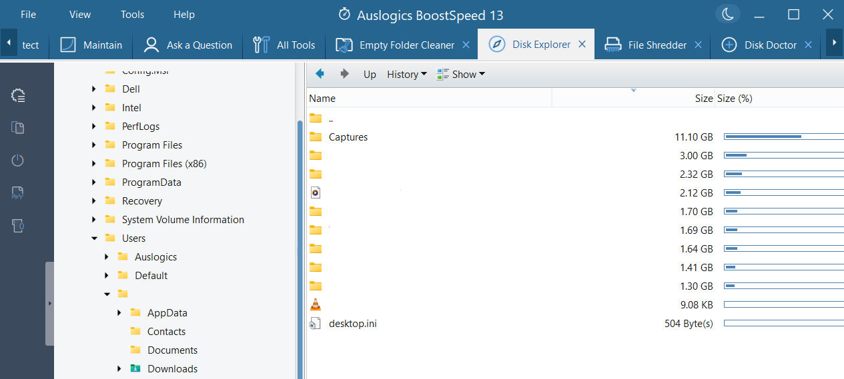844x379 pixels.
Task: Click the parent folder '..' icon
Action: tap(316, 119)
